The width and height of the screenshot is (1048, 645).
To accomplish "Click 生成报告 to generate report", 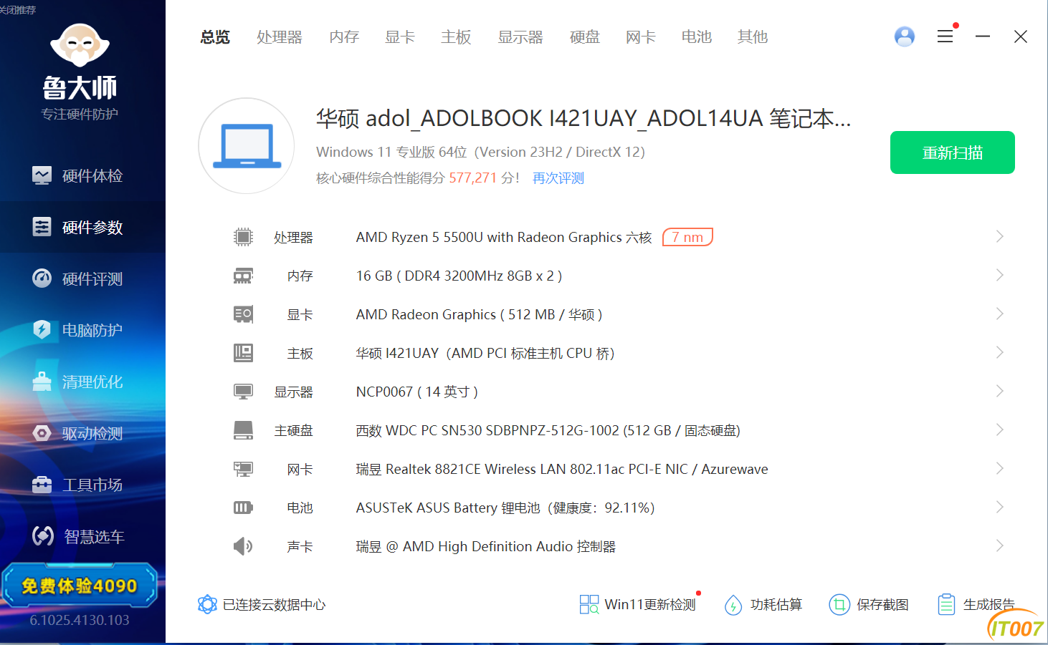I will click(976, 605).
